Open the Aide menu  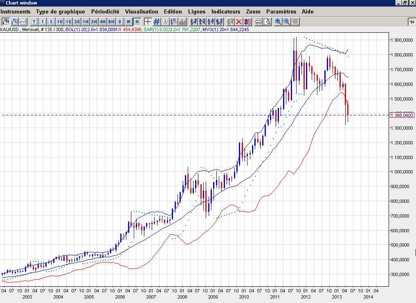[x=307, y=11]
